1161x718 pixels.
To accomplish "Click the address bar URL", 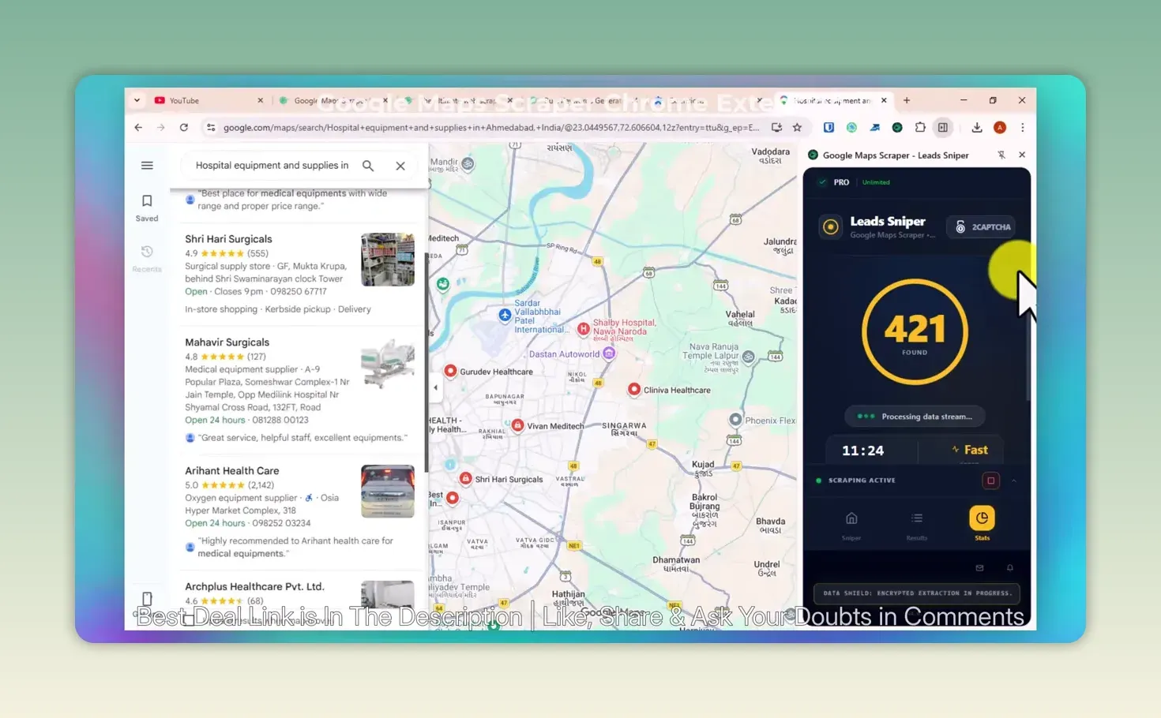I will [x=491, y=127].
